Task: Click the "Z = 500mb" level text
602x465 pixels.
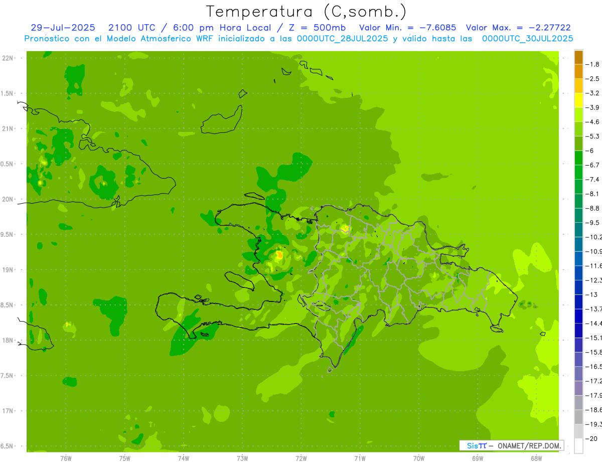Action: click(x=317, y=28)
